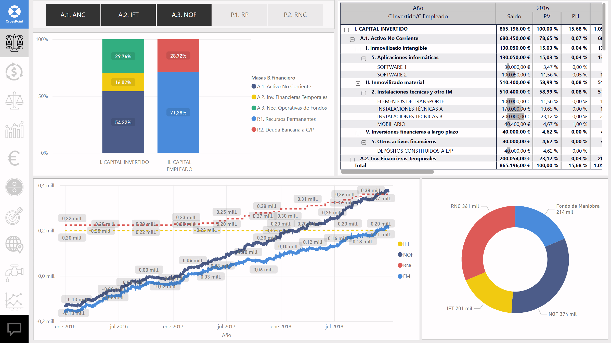Click the 865.196,00 € Total Saldo cell
This screenshot has height=343, width=611.
(x=514, y=165)
